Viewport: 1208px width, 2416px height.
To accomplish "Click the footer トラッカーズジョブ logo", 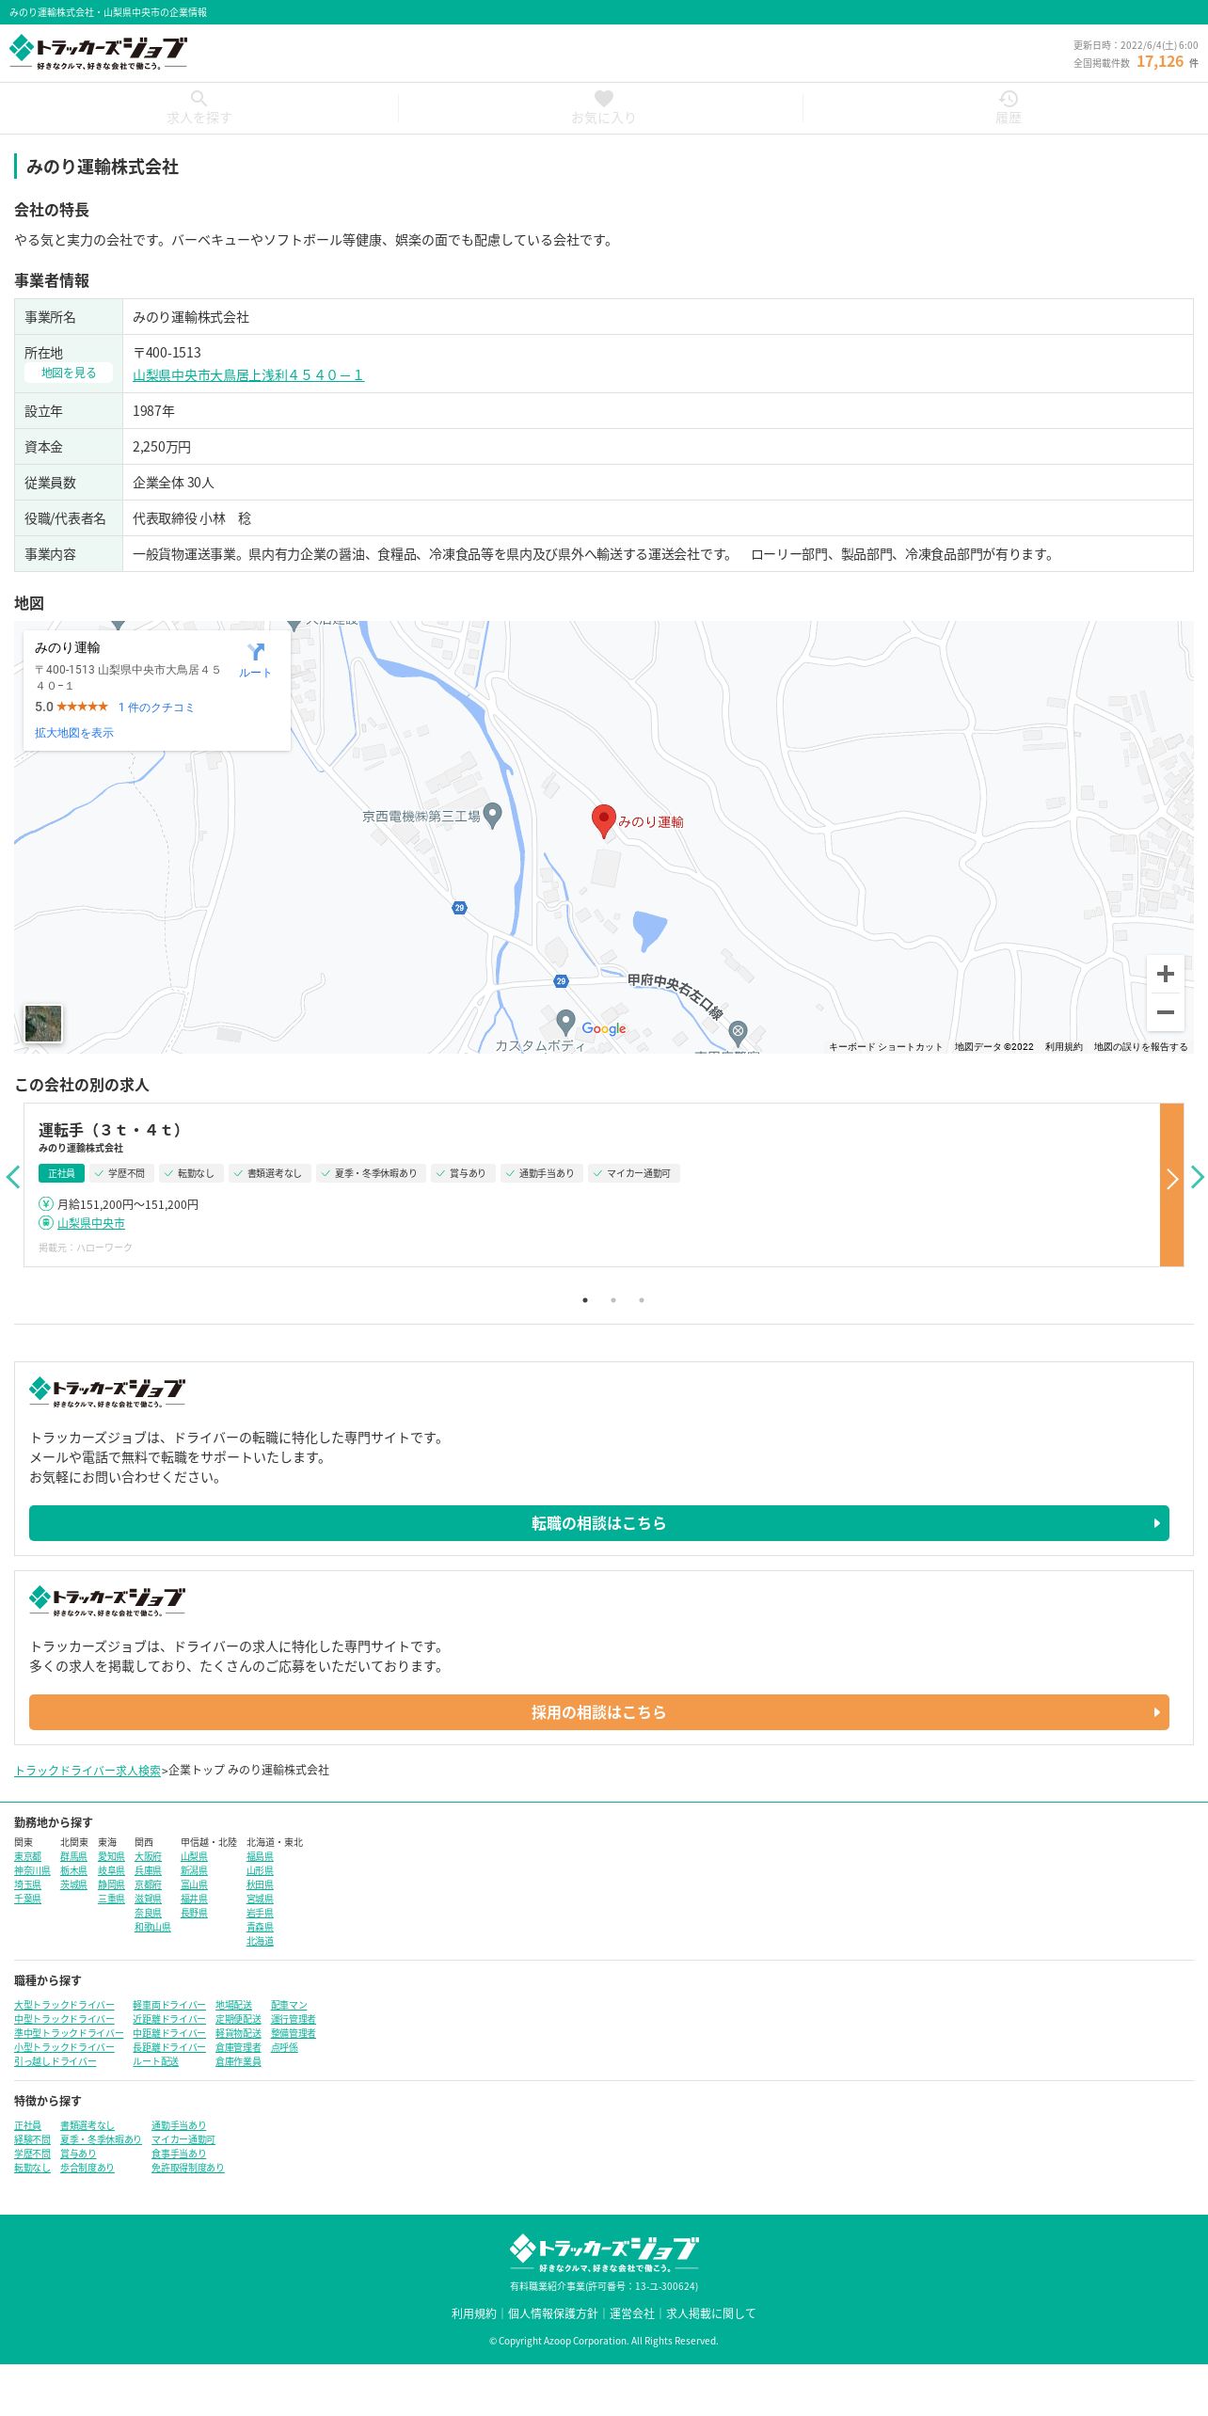I will coord(604,2253).
